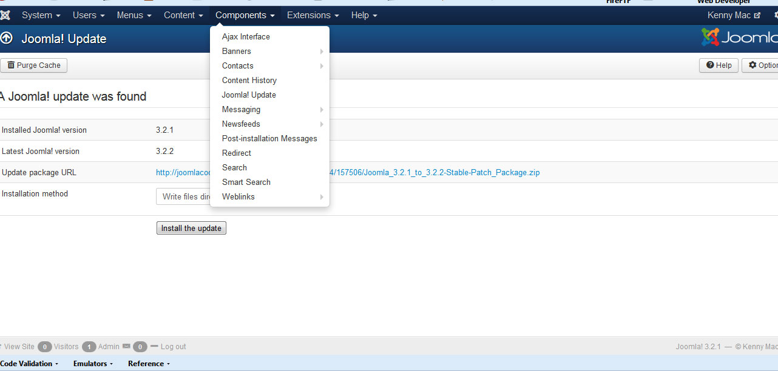Screen dimensions: 778x371
Task: Click the Joomla logo icon in the admin menu bar
Action: coord(5,15)
